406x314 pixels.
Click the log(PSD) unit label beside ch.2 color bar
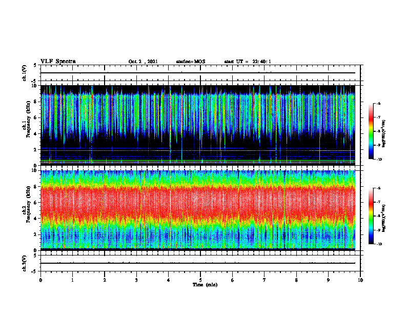(384, 218)
